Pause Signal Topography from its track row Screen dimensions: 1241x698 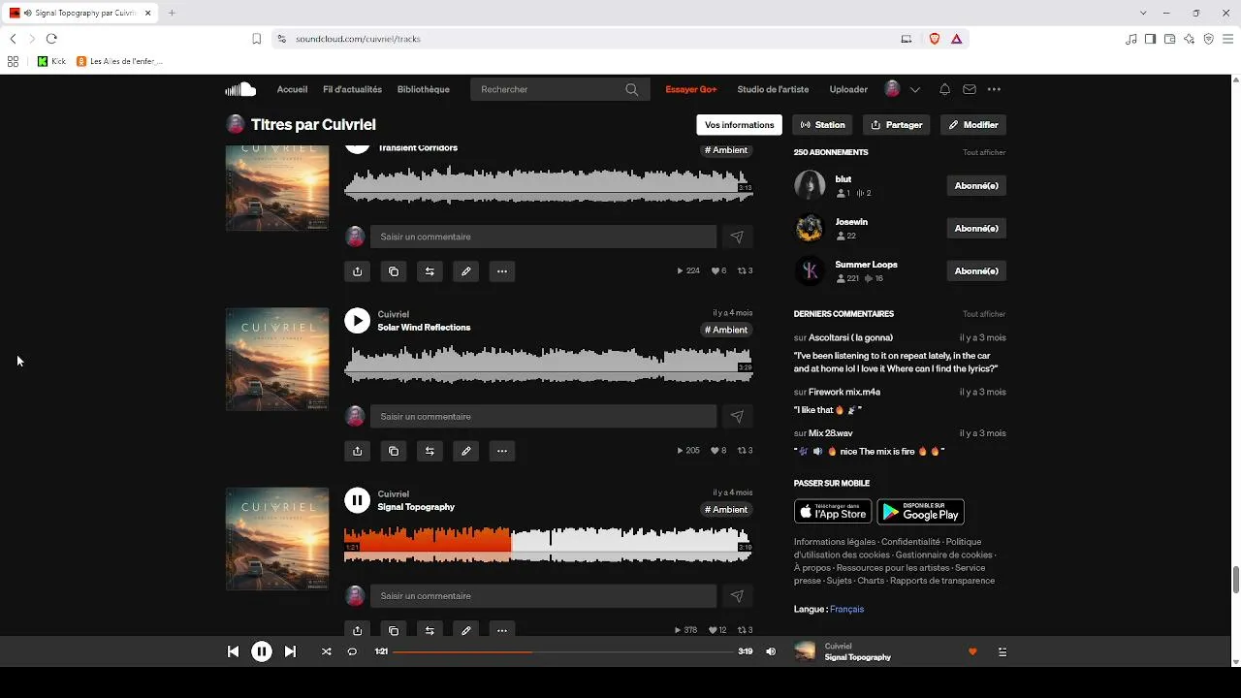click(358, 500)
